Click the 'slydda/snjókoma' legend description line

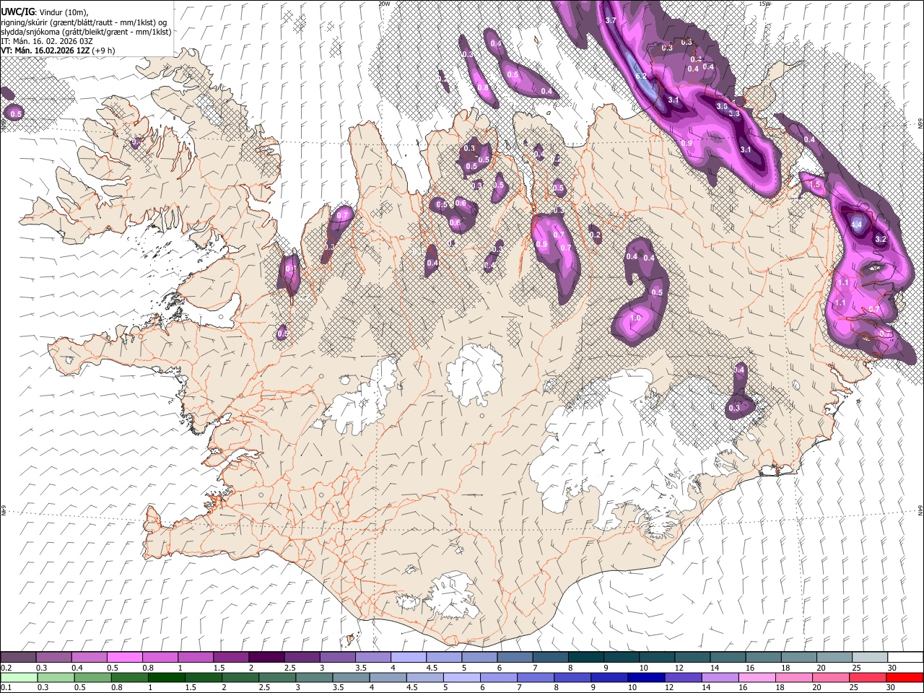[86, 32]
